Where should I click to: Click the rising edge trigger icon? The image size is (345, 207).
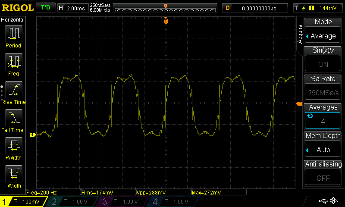(304, 8)
